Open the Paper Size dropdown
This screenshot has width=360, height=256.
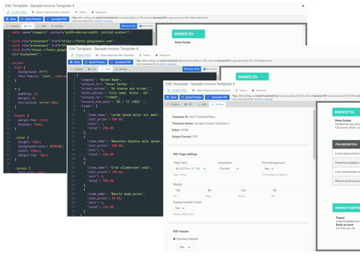coord(191,169)
